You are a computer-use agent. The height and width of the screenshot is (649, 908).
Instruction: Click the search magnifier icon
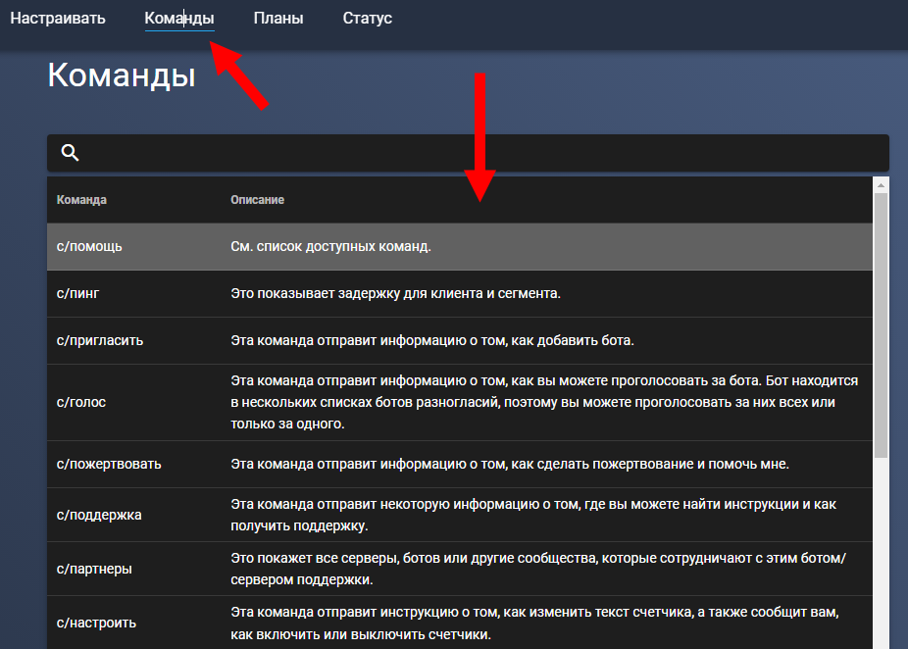point(70,153)
